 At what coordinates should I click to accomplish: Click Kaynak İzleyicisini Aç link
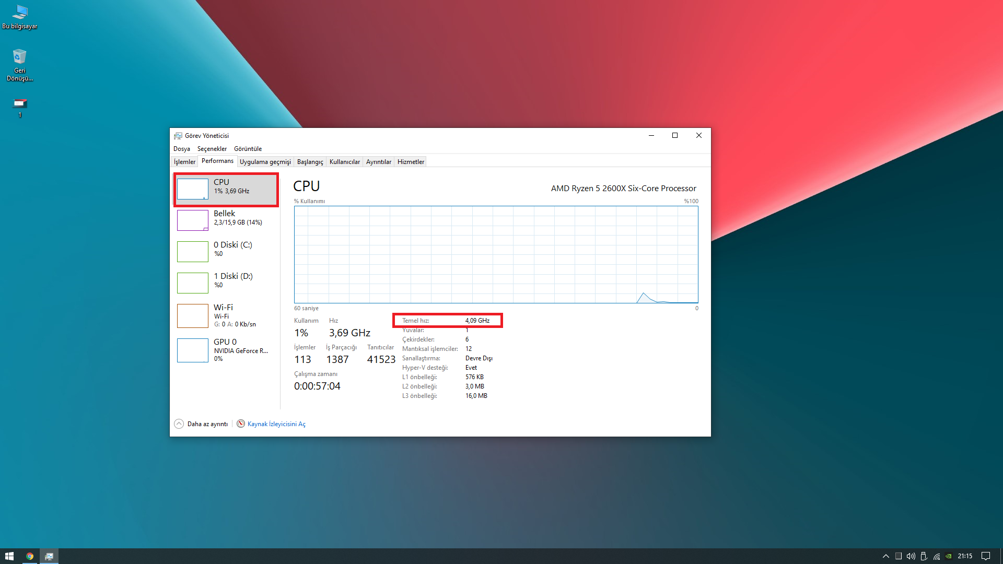276,424
